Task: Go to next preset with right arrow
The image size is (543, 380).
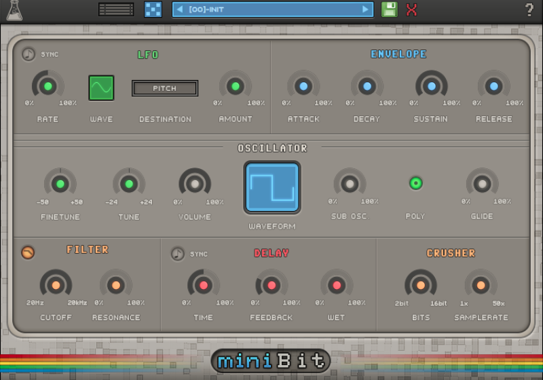Action: click(x=366, y=9)
